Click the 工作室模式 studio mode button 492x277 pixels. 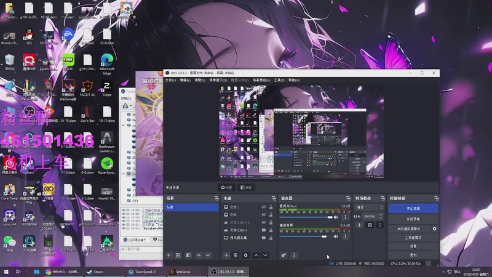413,238
